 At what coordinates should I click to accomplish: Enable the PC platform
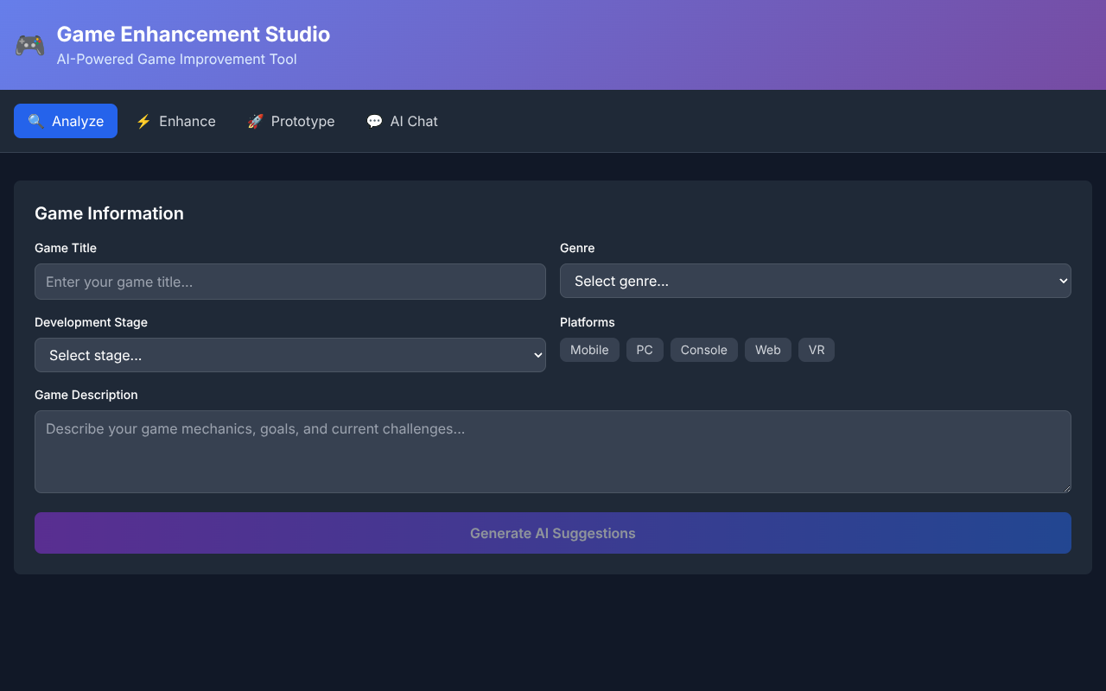click(x=645, y=350)
